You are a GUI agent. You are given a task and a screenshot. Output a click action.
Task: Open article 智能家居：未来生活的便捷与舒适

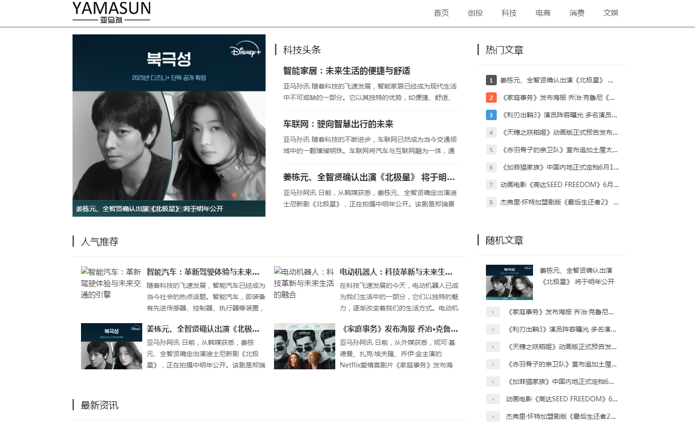click(347, 71)
